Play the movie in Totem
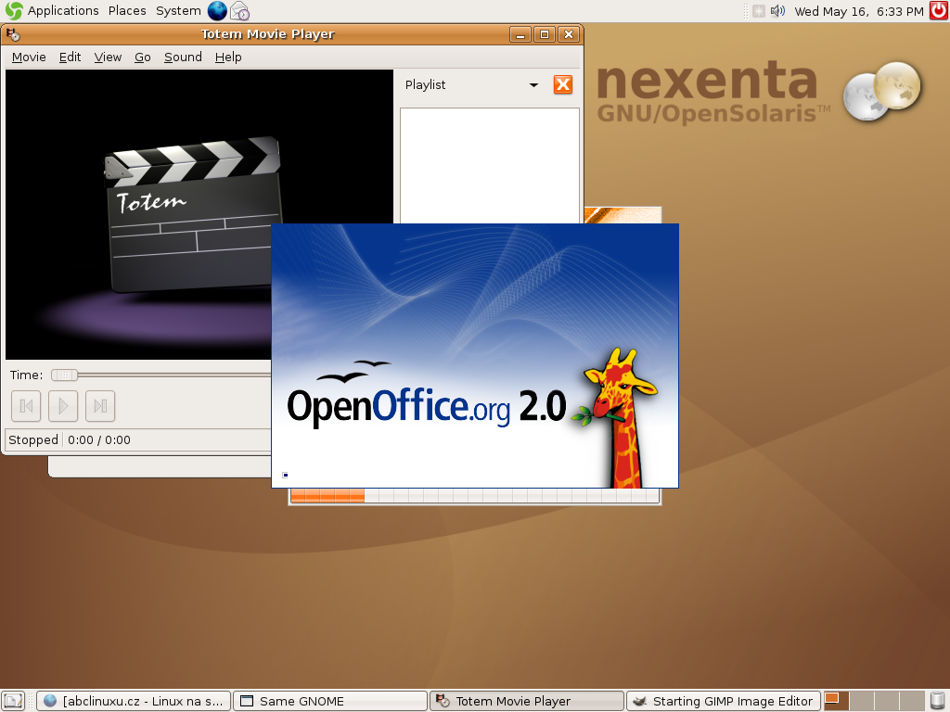The width and height of the screenshot is (950, 712). pos(63,406)
